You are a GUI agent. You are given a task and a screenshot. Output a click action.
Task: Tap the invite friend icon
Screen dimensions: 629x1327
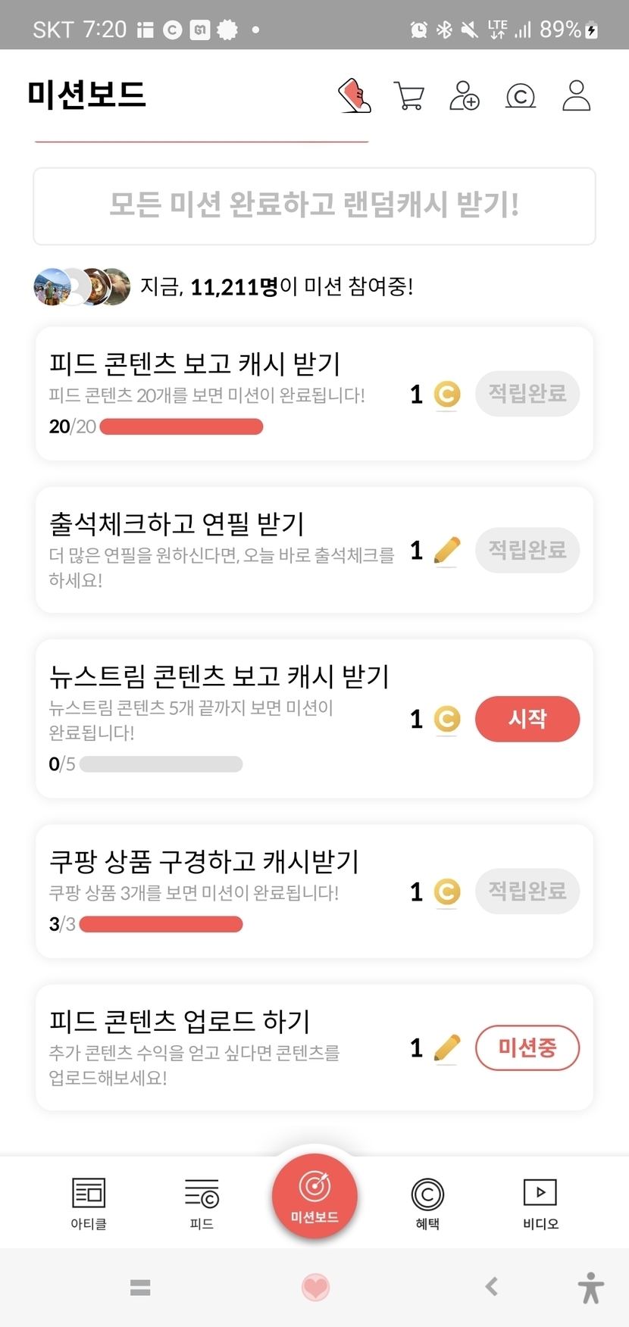(464, 96)
